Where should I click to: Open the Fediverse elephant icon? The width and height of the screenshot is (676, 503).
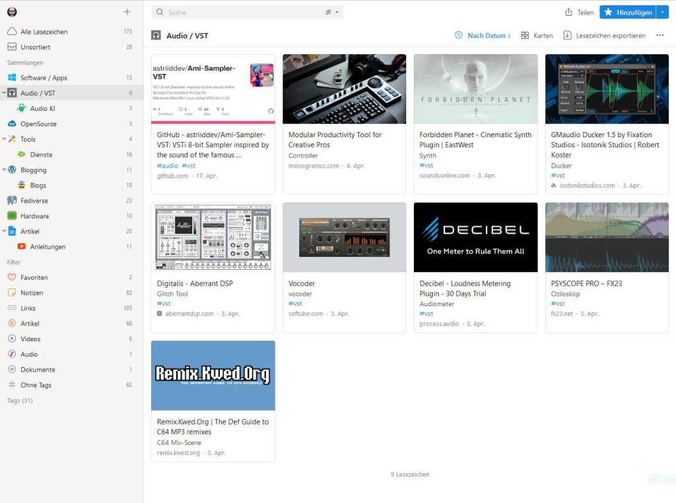(x=12, y=201)
